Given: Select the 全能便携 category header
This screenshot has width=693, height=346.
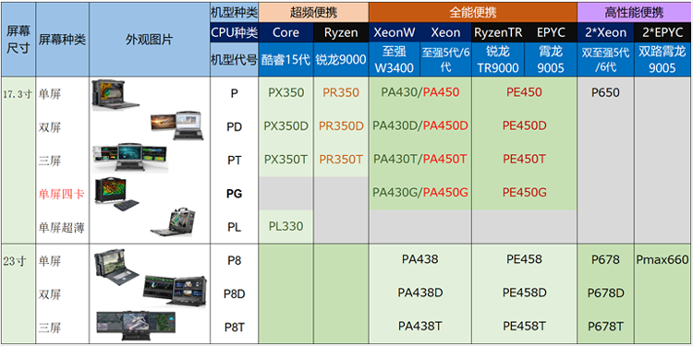Looking at the screenshot, I should click(x=472, y=12).
